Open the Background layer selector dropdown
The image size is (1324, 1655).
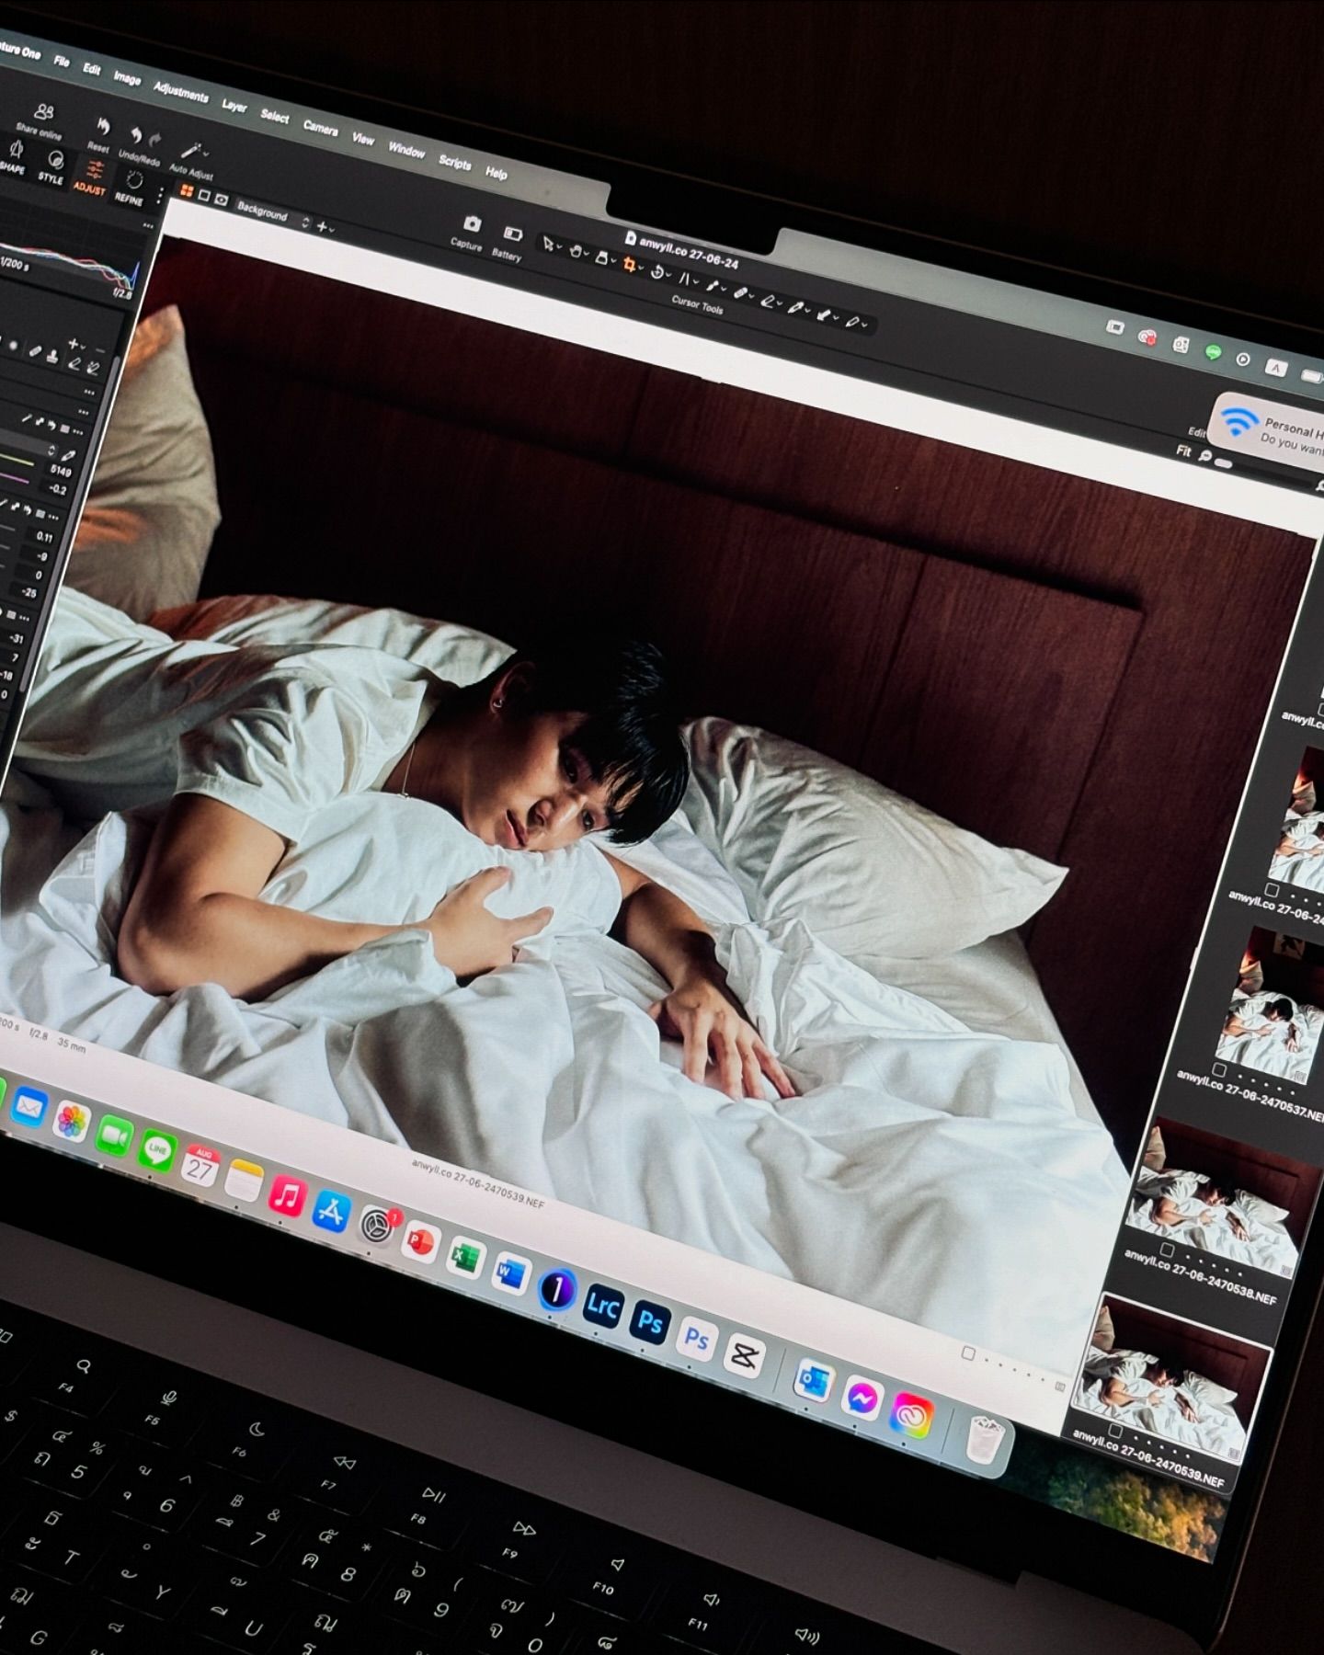272,214
